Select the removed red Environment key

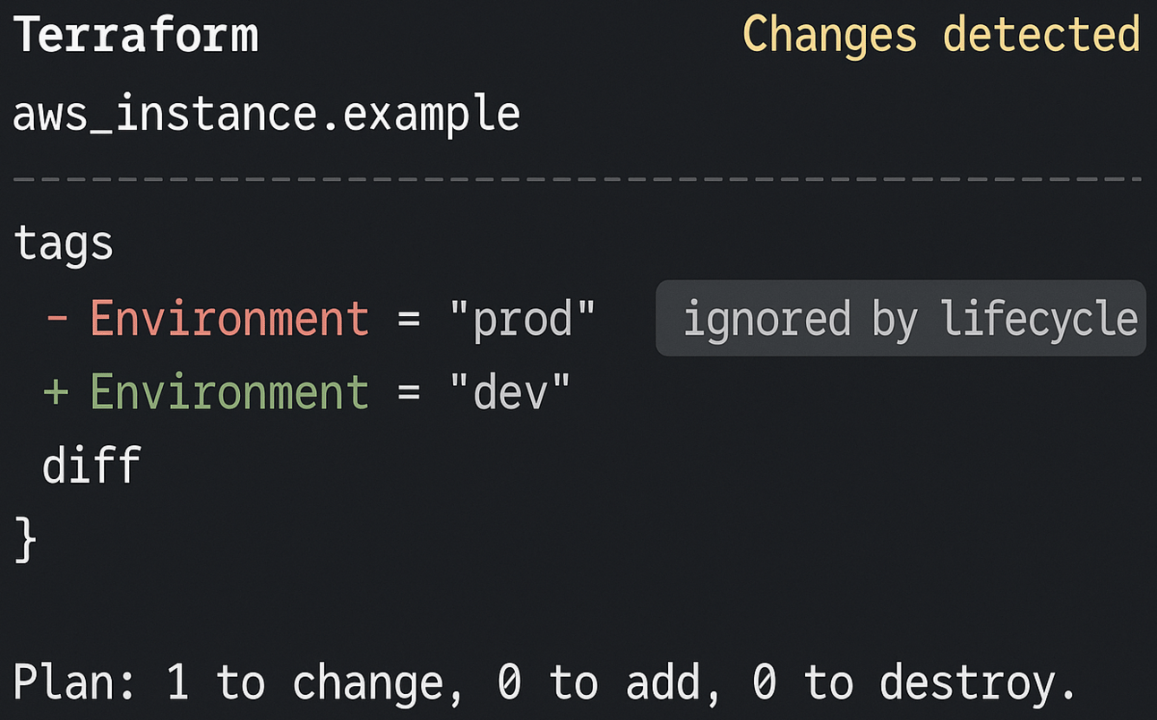click(x=229, y=319)
